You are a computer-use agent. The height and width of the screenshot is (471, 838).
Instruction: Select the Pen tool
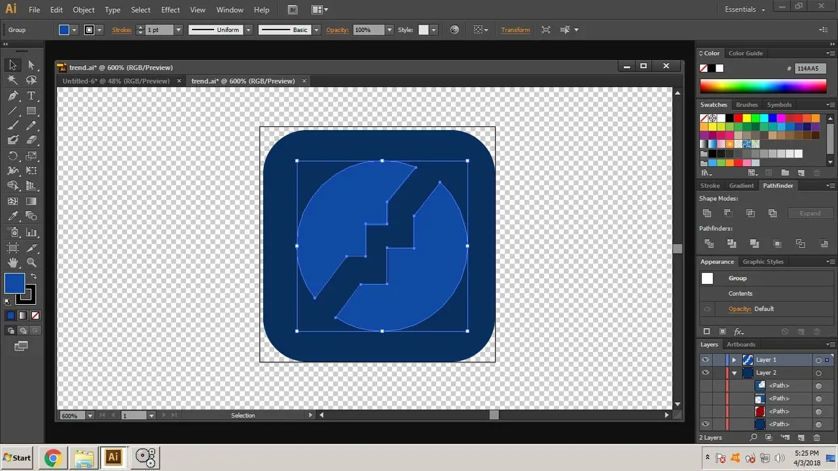[12, 96]
